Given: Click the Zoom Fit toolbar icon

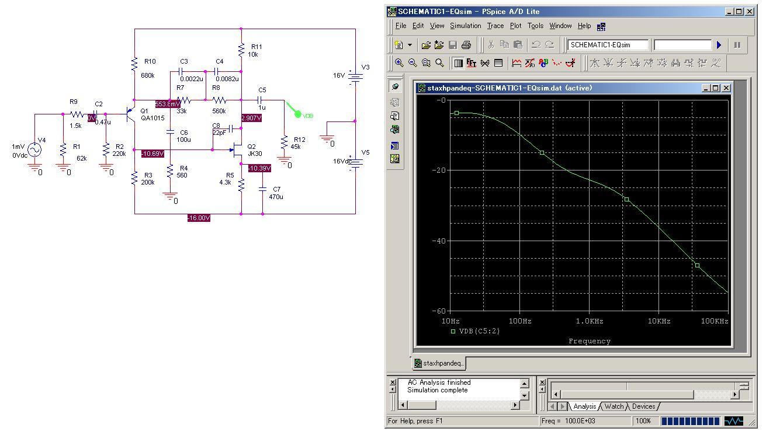Looking at the screenshot, I should point(439,63).
